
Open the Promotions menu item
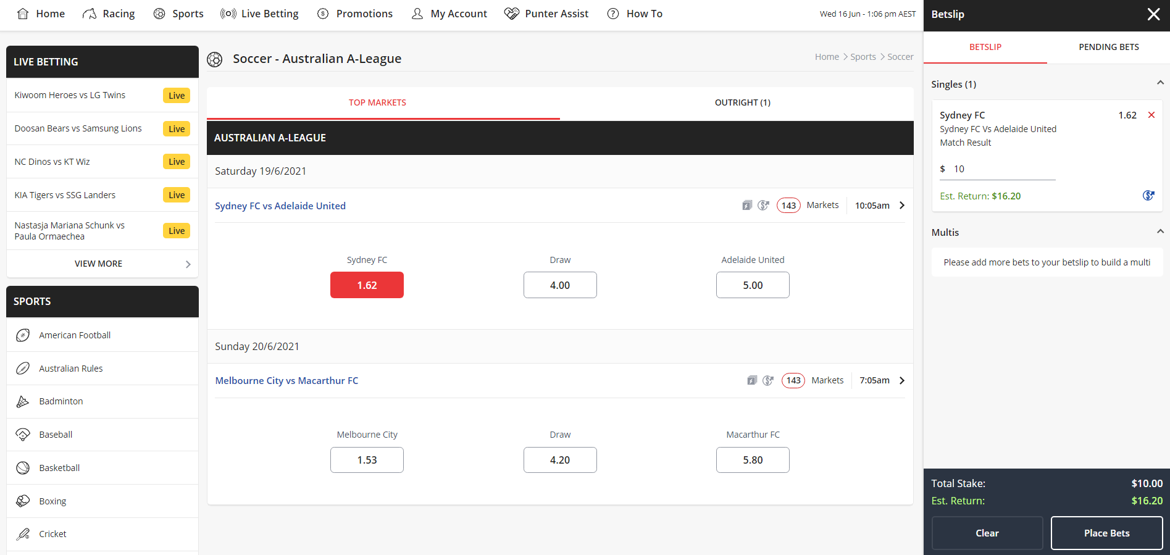pyautogui.click(x=355, y=14)
